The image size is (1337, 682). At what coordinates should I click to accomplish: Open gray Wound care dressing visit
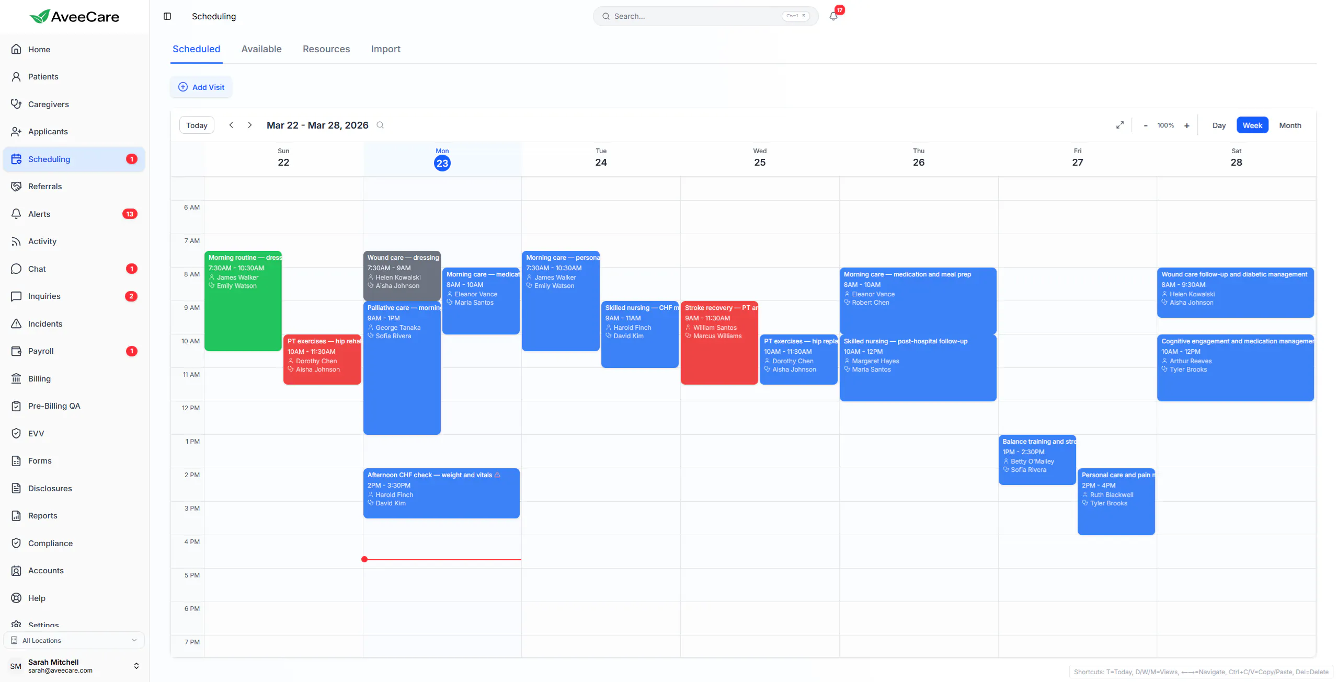(x=402, y=276)
